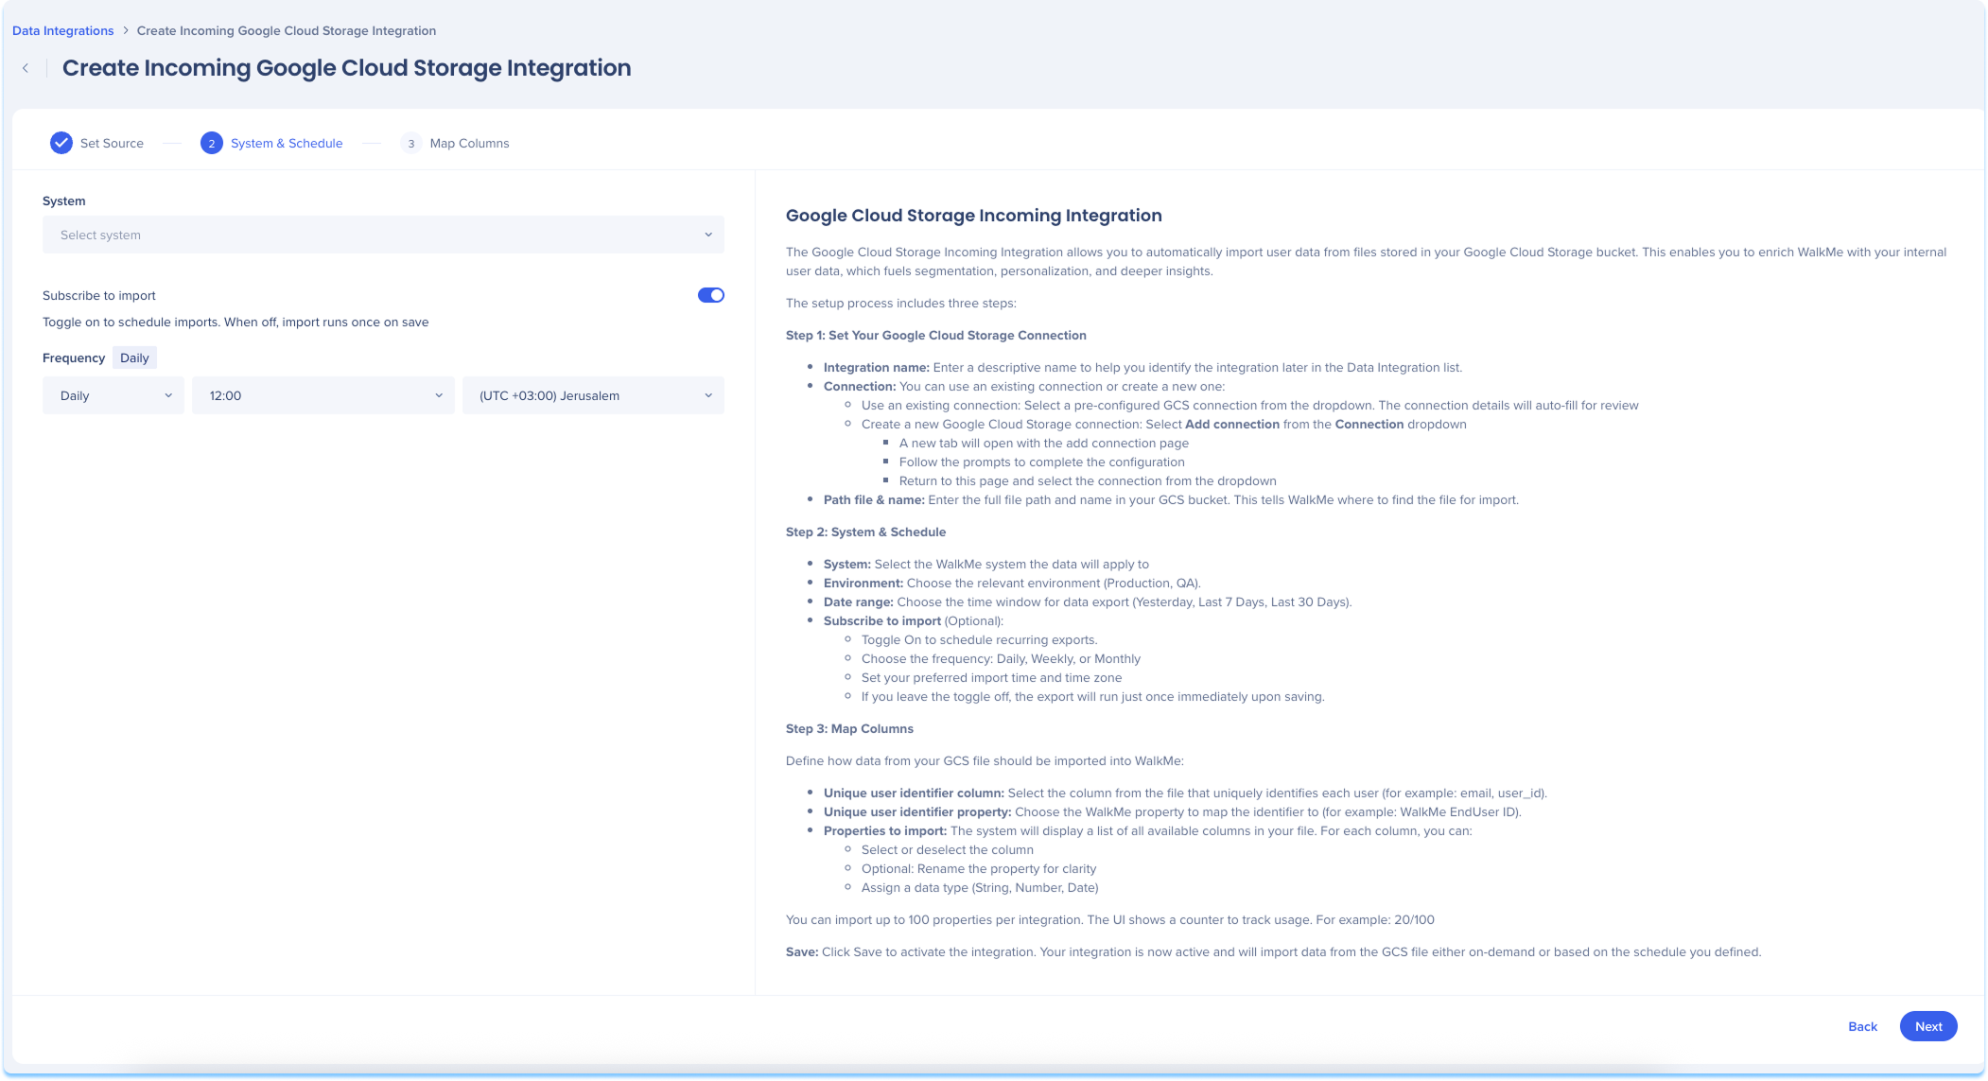This screenshot has width=1988, height=1081.
Task: Click the Integration name help text
Action: tap(1142, 367)
